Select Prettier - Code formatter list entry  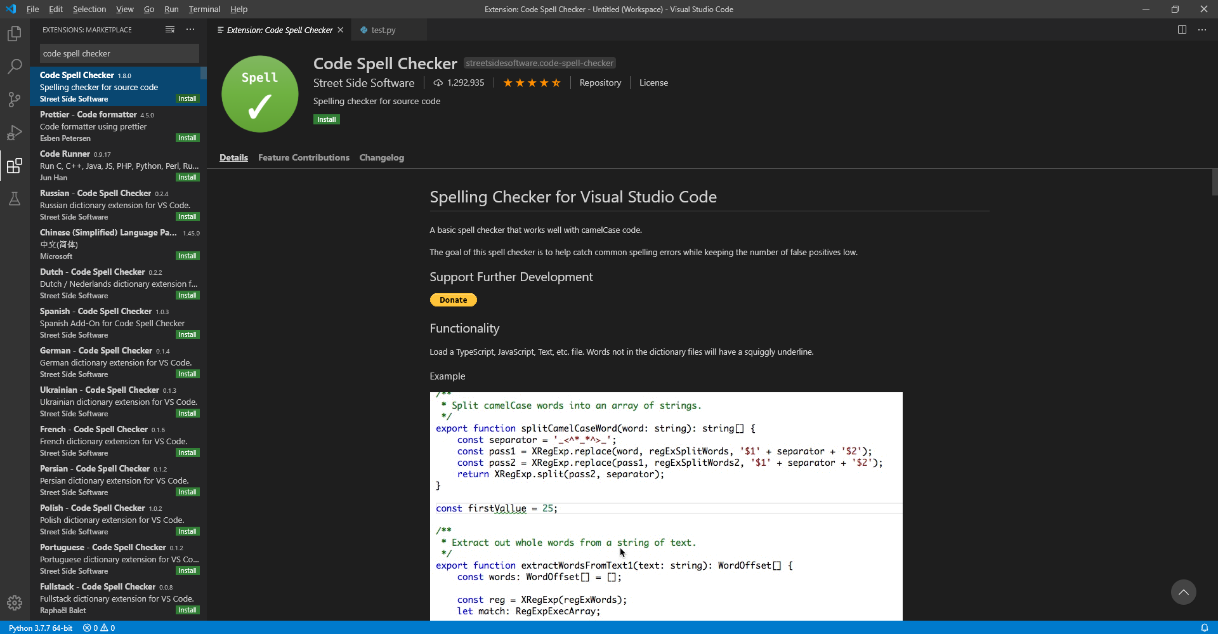click(x=118, y=126)
